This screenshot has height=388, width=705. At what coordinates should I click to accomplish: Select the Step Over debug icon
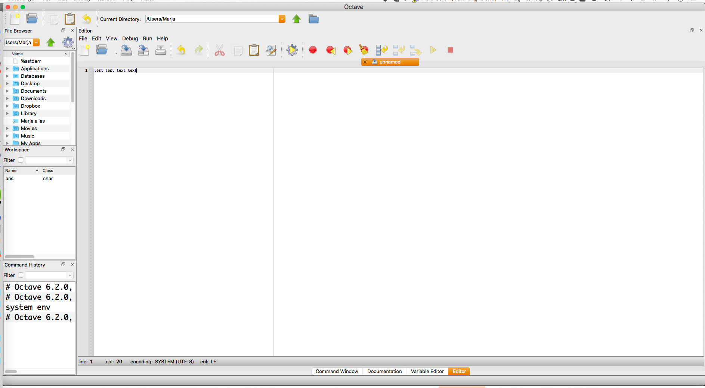[381, 50]
